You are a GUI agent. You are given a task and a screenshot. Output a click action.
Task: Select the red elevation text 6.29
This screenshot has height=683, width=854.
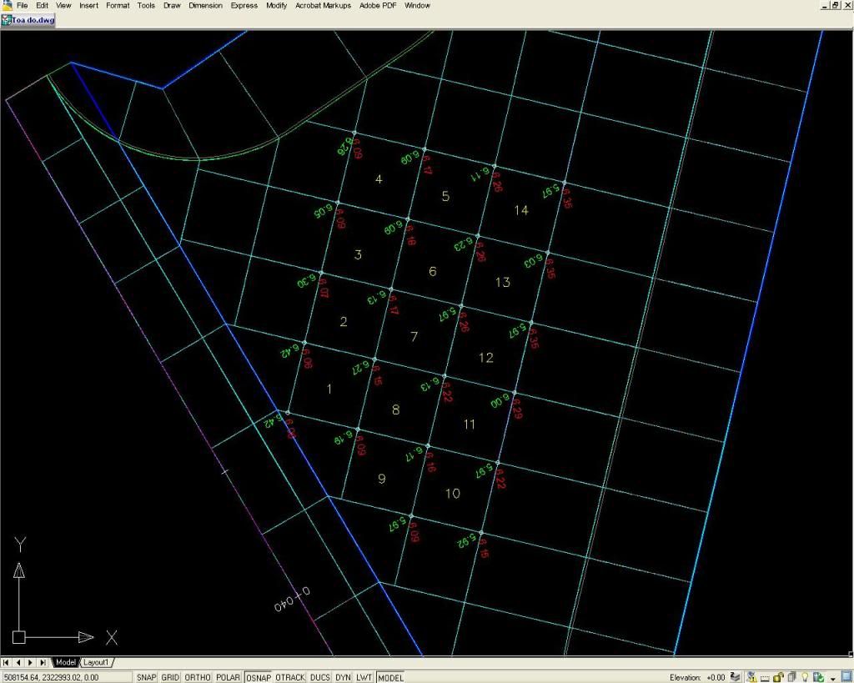tap(517, 409)
